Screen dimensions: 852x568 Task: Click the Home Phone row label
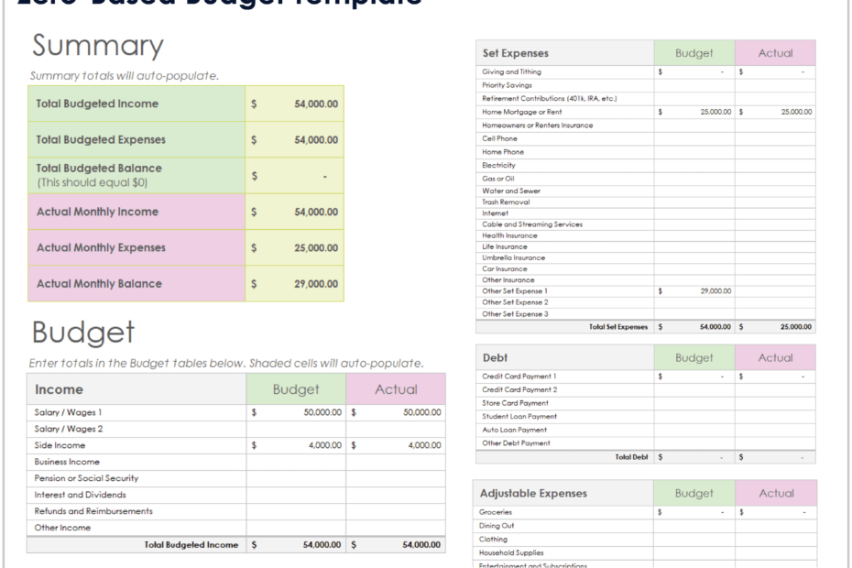tap(503, 152)
